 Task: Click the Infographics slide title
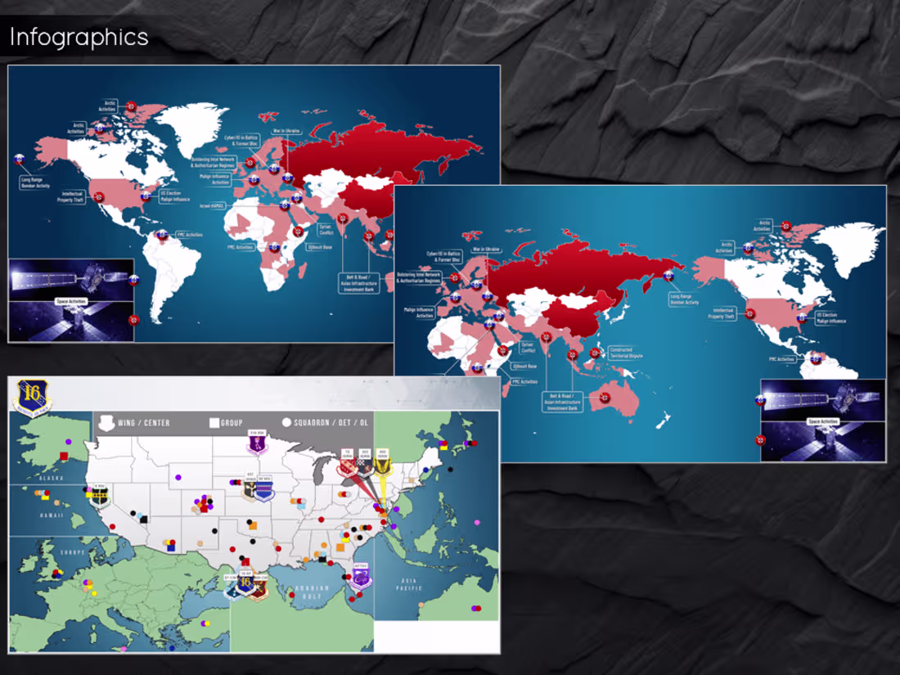(78, 37)
